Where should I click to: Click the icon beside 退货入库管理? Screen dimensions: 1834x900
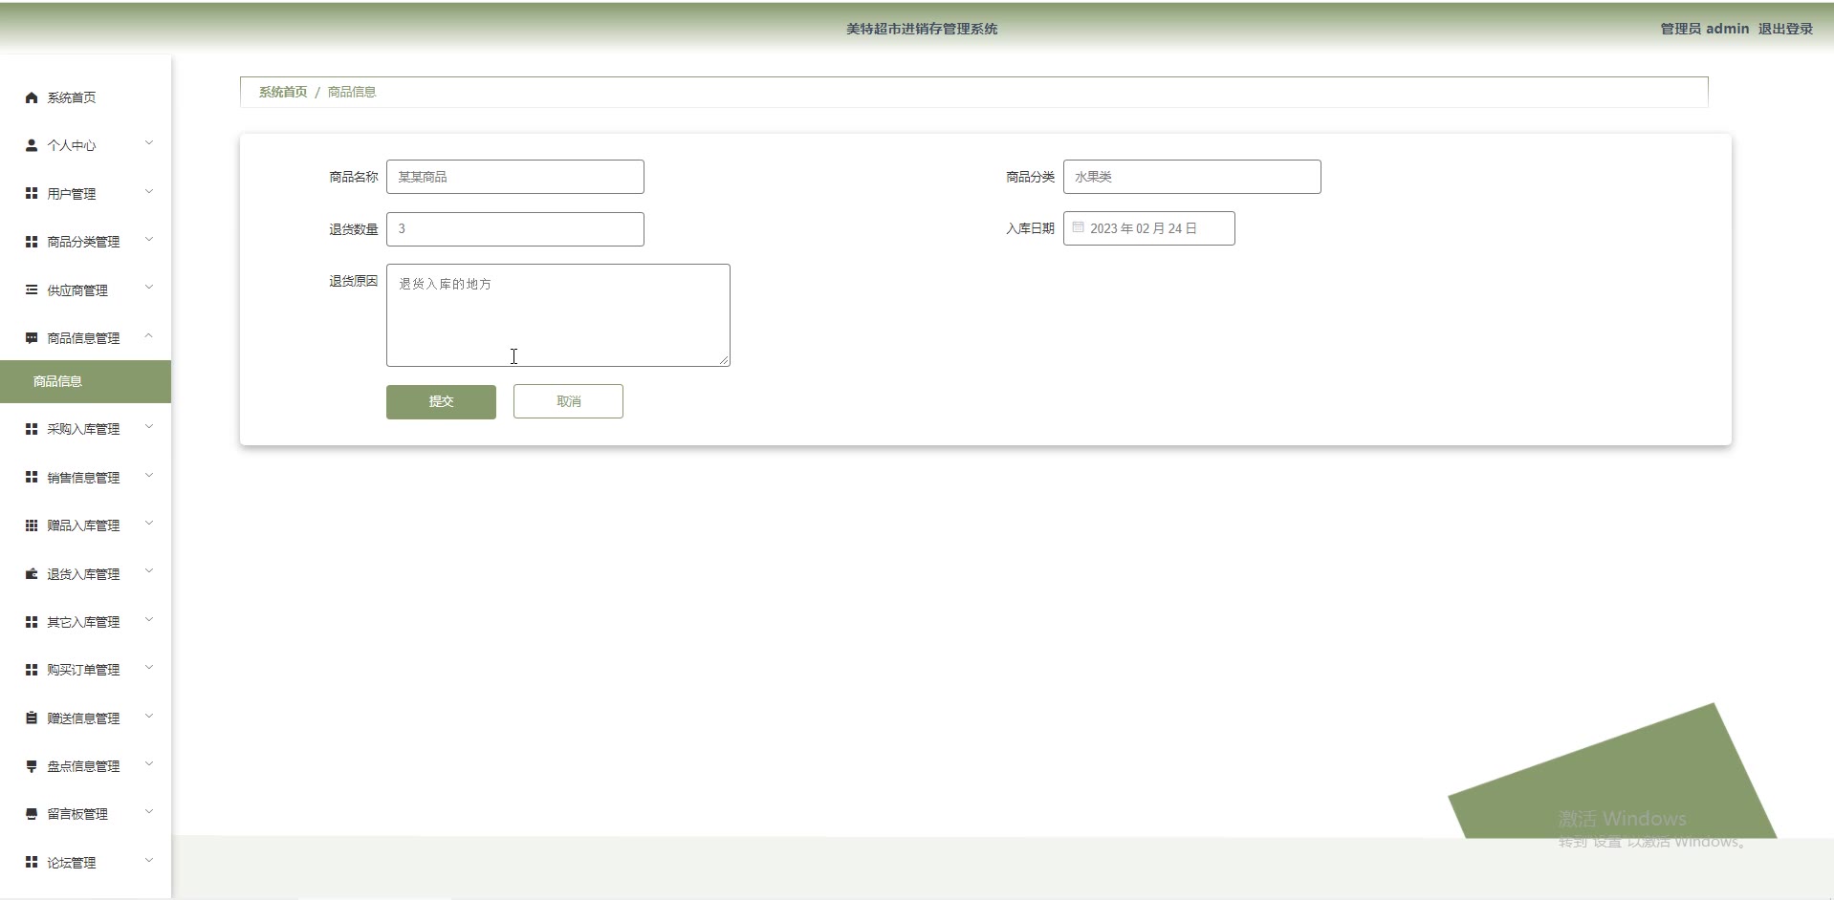[32, 574]
